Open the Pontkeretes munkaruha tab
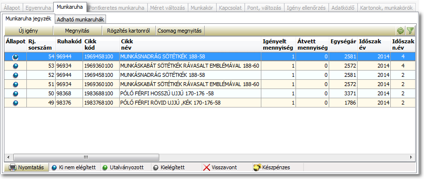 pyautogui.click(x=116, y=8)
